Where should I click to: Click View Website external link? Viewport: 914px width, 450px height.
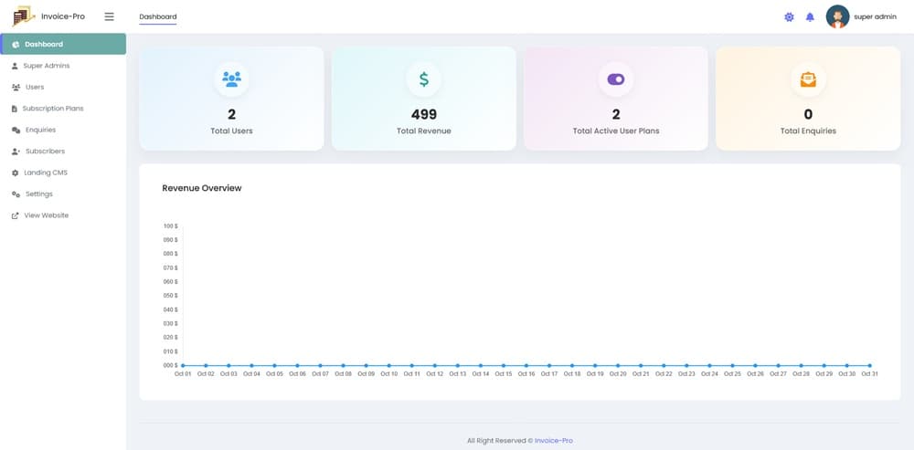click(x=46, y=215)
